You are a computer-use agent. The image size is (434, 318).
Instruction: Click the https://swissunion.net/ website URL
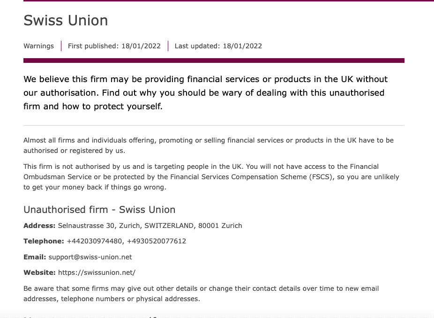coord(97,273)
